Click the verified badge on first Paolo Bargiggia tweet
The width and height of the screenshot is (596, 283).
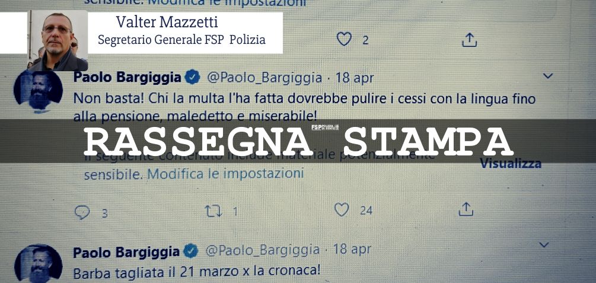(x=192, y=77)
